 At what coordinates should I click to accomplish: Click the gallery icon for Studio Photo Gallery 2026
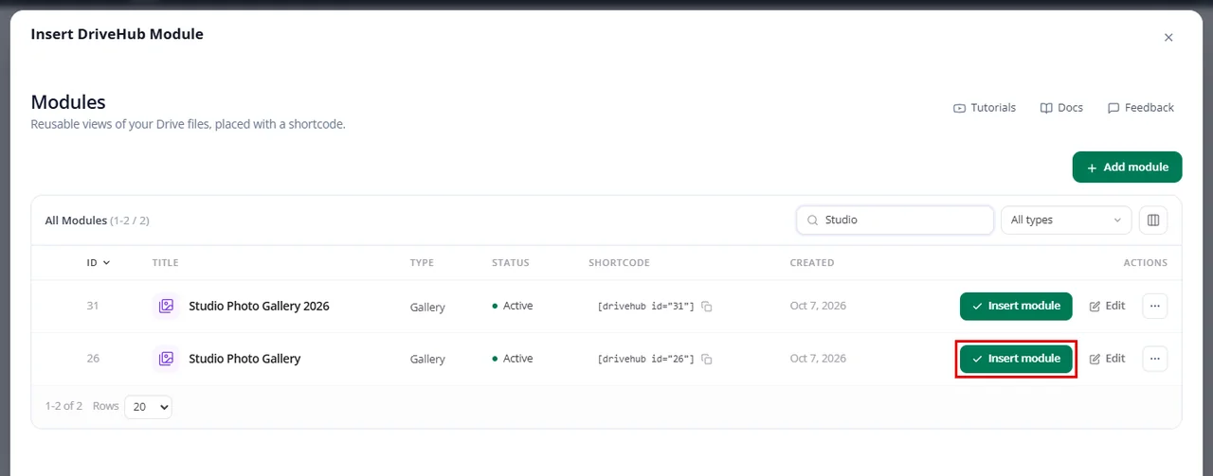tap(166, 306)
